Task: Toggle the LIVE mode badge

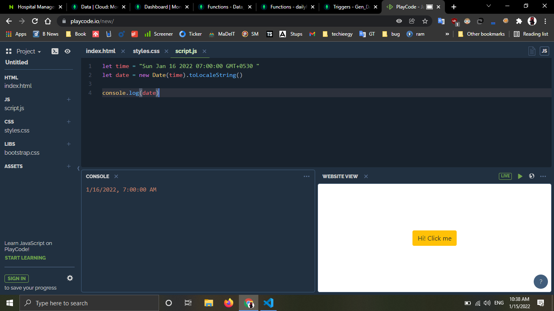Action: [x=505, y=176]
